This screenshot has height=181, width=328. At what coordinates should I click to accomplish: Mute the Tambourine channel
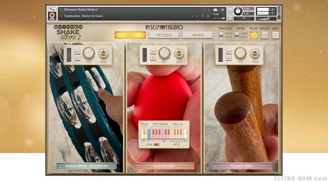pyautogui.click(x=77, y=51)
